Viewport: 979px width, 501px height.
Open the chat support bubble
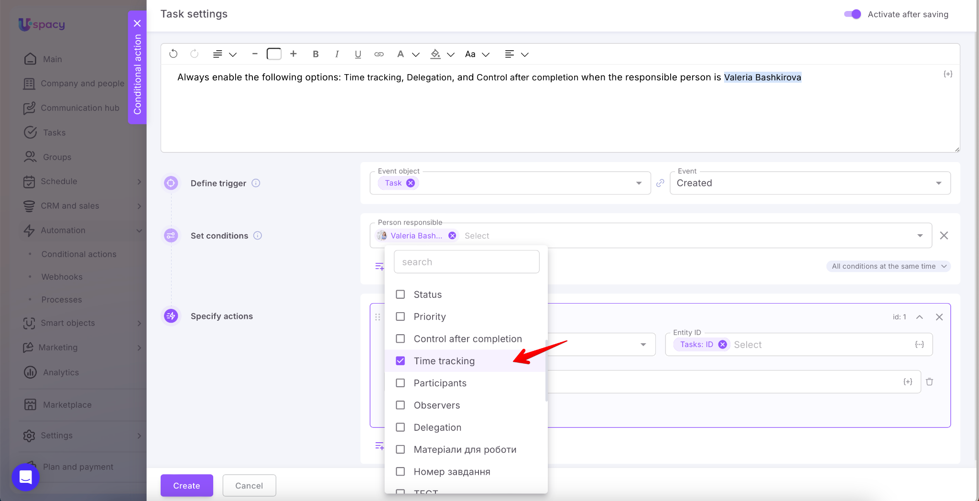[25, 477]
